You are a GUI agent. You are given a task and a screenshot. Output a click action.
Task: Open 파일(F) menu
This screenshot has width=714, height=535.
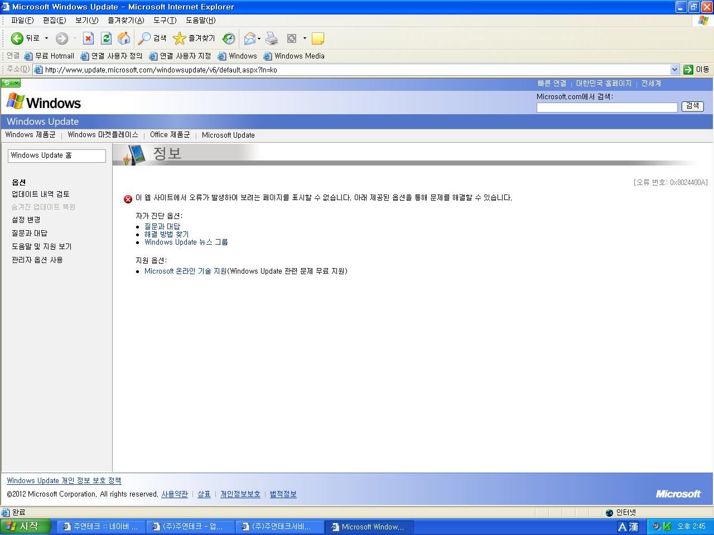(22, 20)
